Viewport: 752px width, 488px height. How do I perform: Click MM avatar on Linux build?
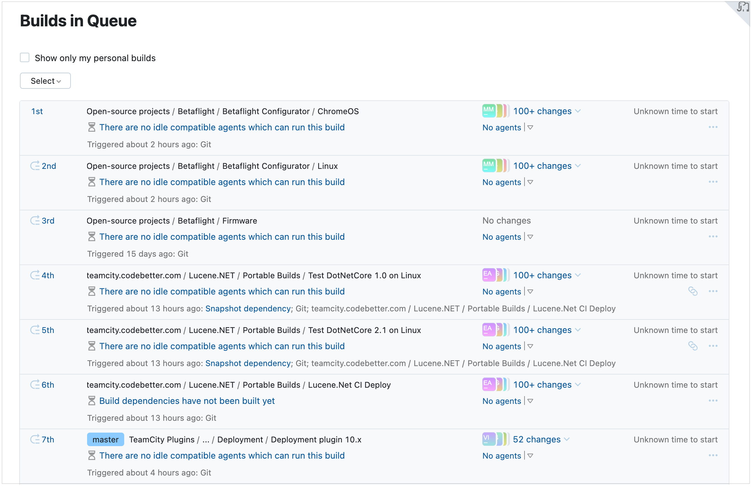[488, 165]
